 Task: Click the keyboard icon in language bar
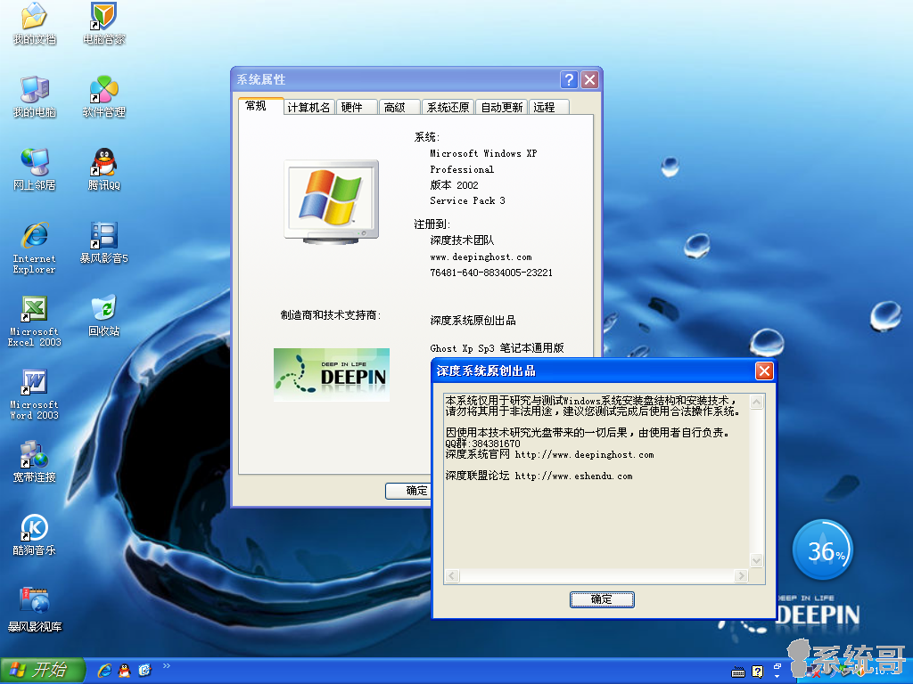pyautogui.click(x=737, y=672)
